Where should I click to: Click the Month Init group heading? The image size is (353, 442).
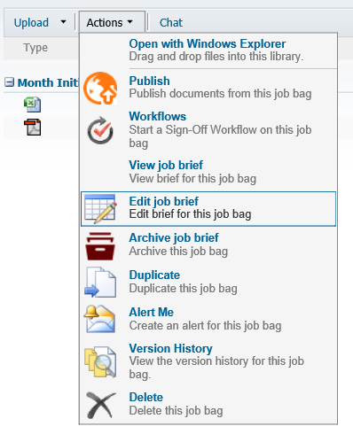(48, 82)
